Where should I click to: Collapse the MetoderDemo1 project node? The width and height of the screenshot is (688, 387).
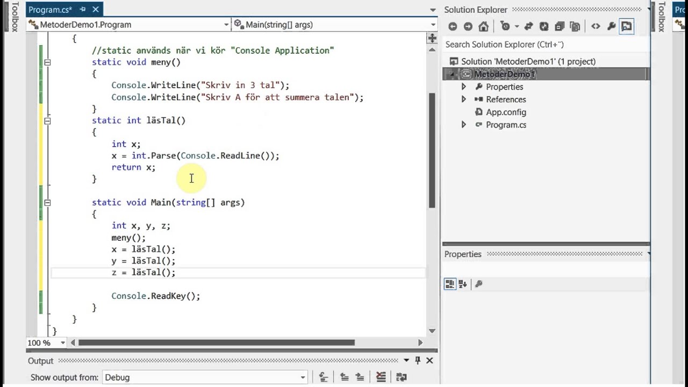451,74
